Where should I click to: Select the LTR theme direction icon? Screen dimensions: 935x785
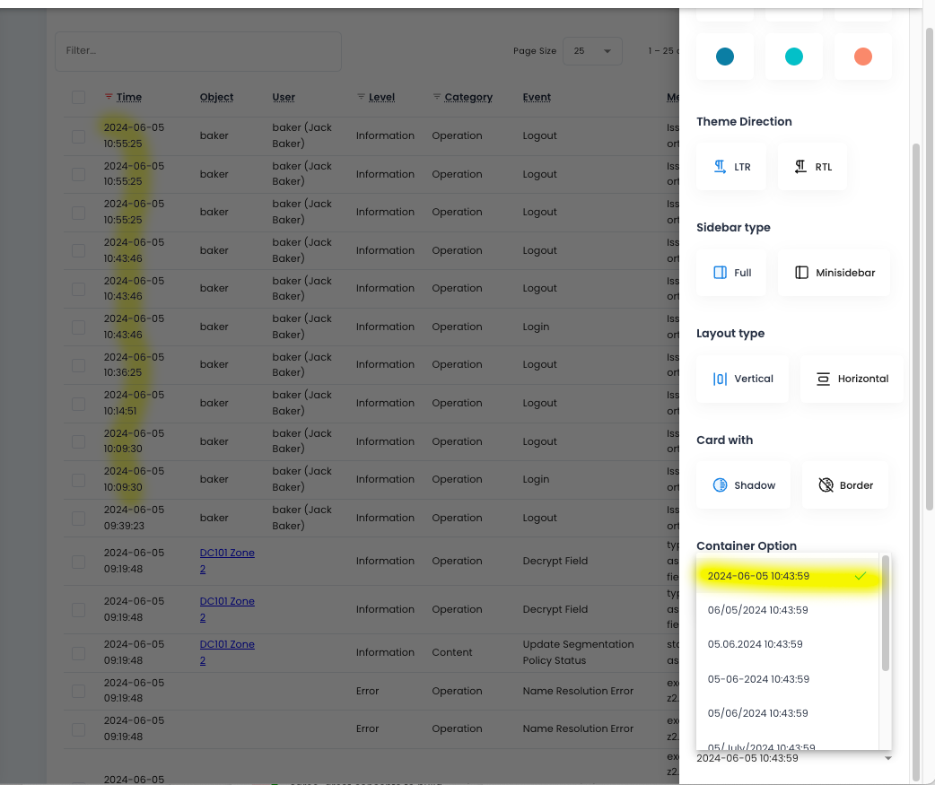720,167
